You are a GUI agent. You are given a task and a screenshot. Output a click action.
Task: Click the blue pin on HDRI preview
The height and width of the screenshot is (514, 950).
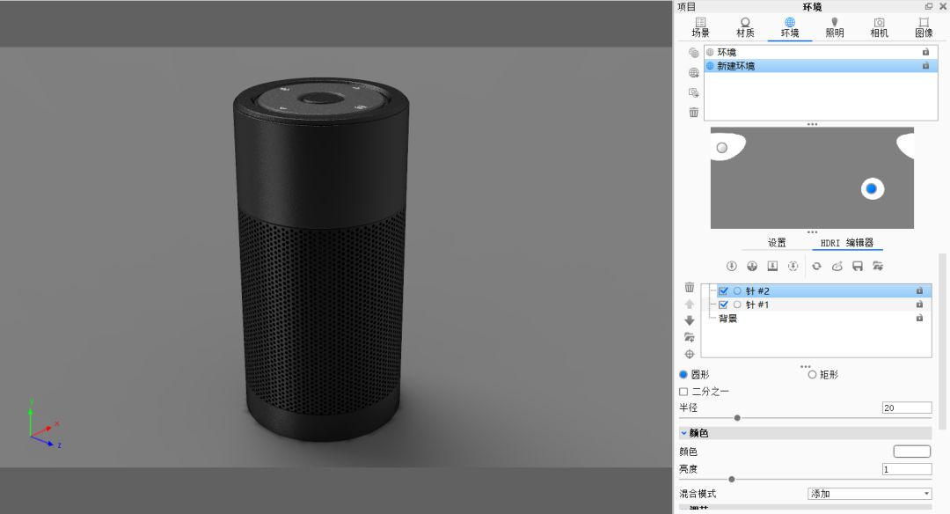(x=872, y=188)
